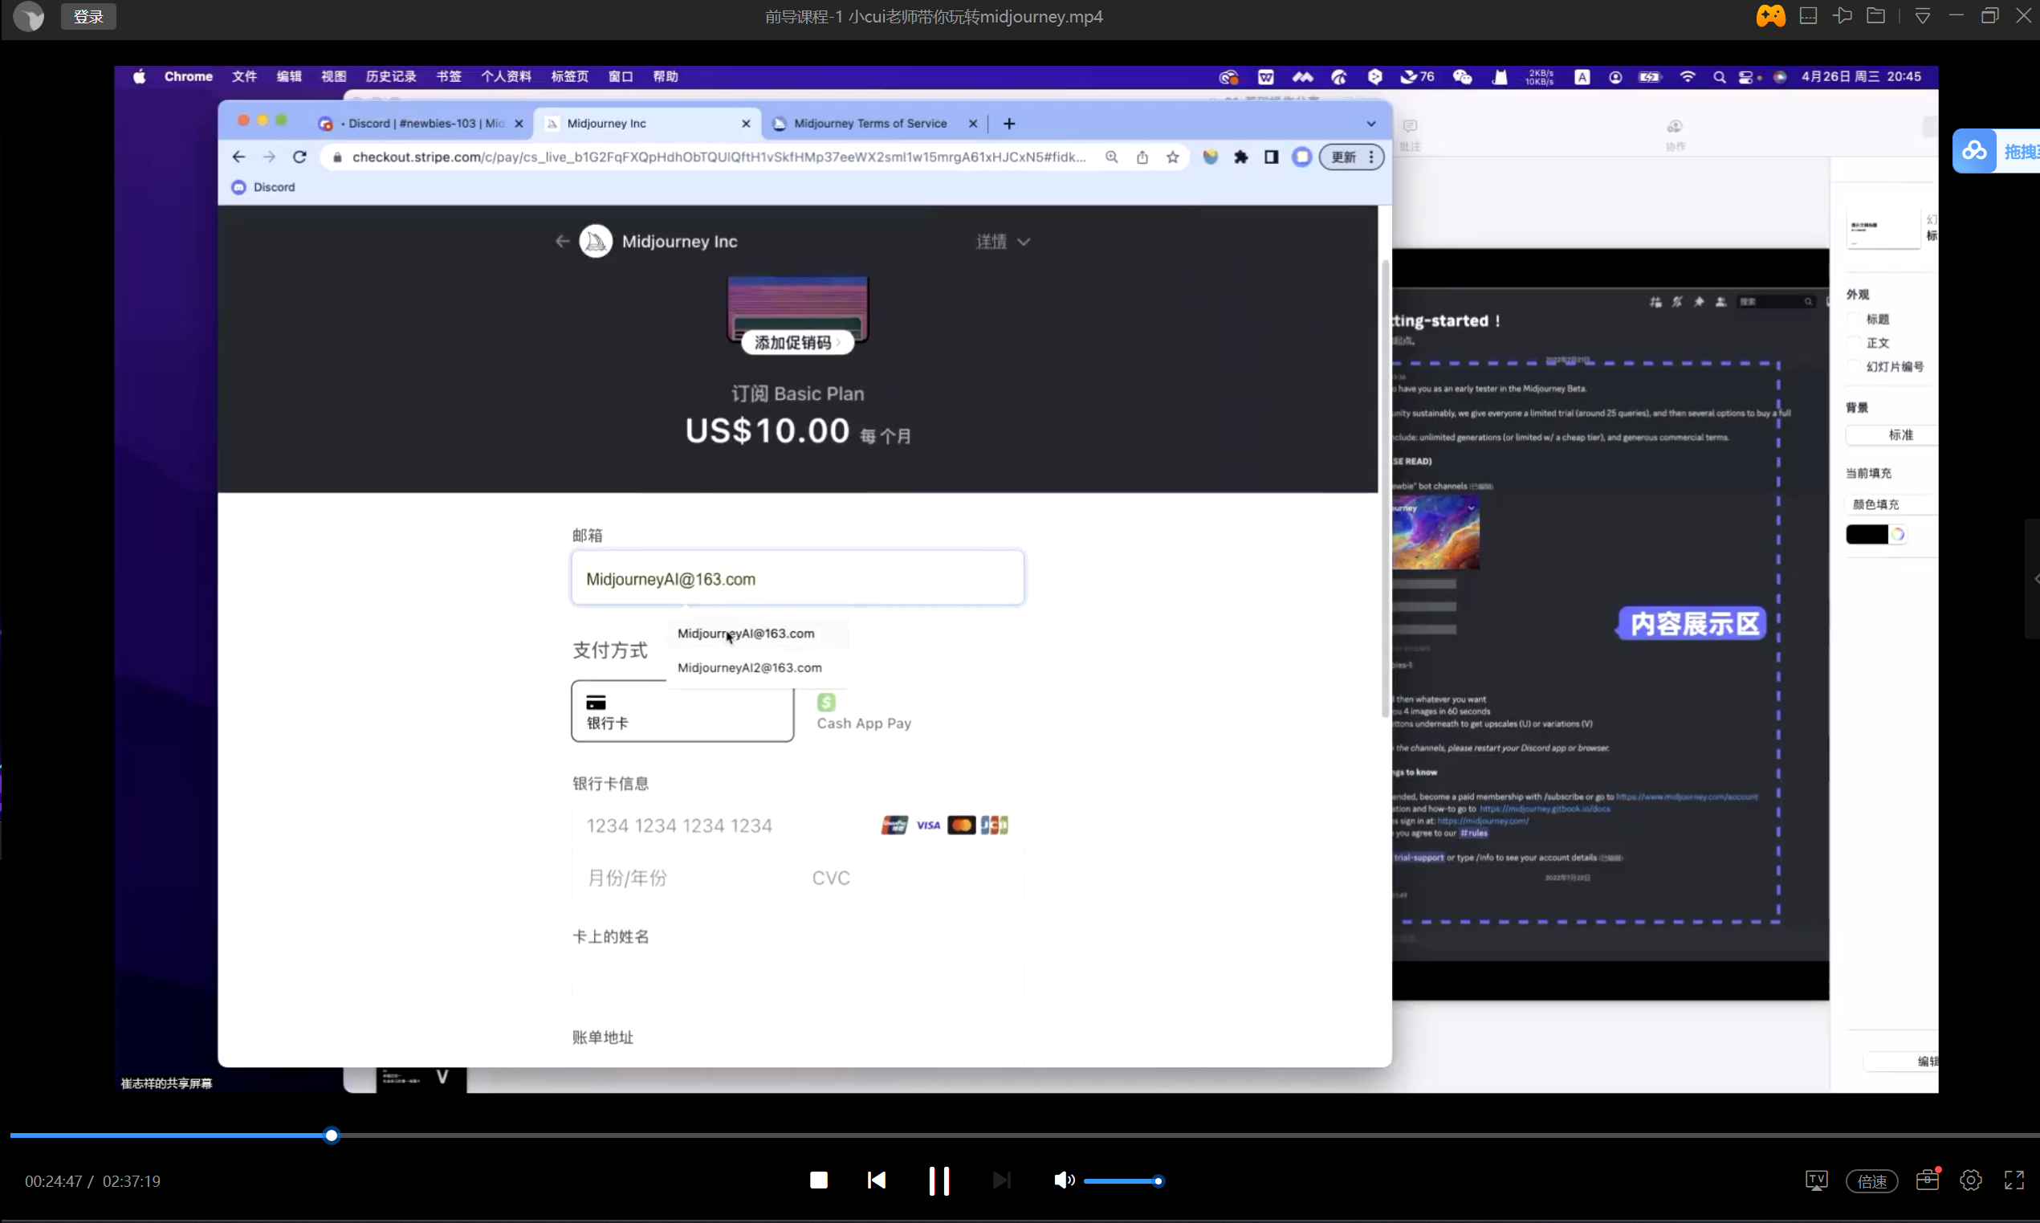Skip to the previous video
The image size is (2040, 1223).
[877, 1180]
